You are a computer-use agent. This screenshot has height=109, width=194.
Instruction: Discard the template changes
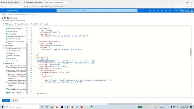15,101
